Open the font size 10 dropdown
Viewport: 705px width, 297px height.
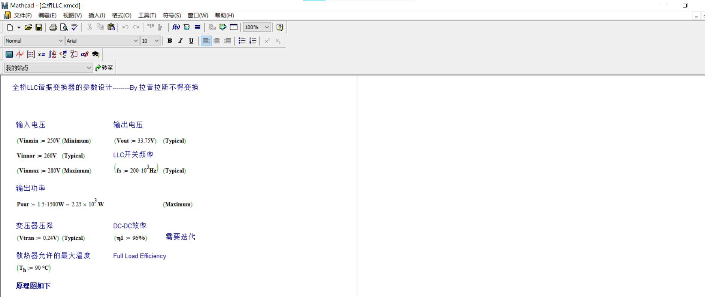coord(157,41)
